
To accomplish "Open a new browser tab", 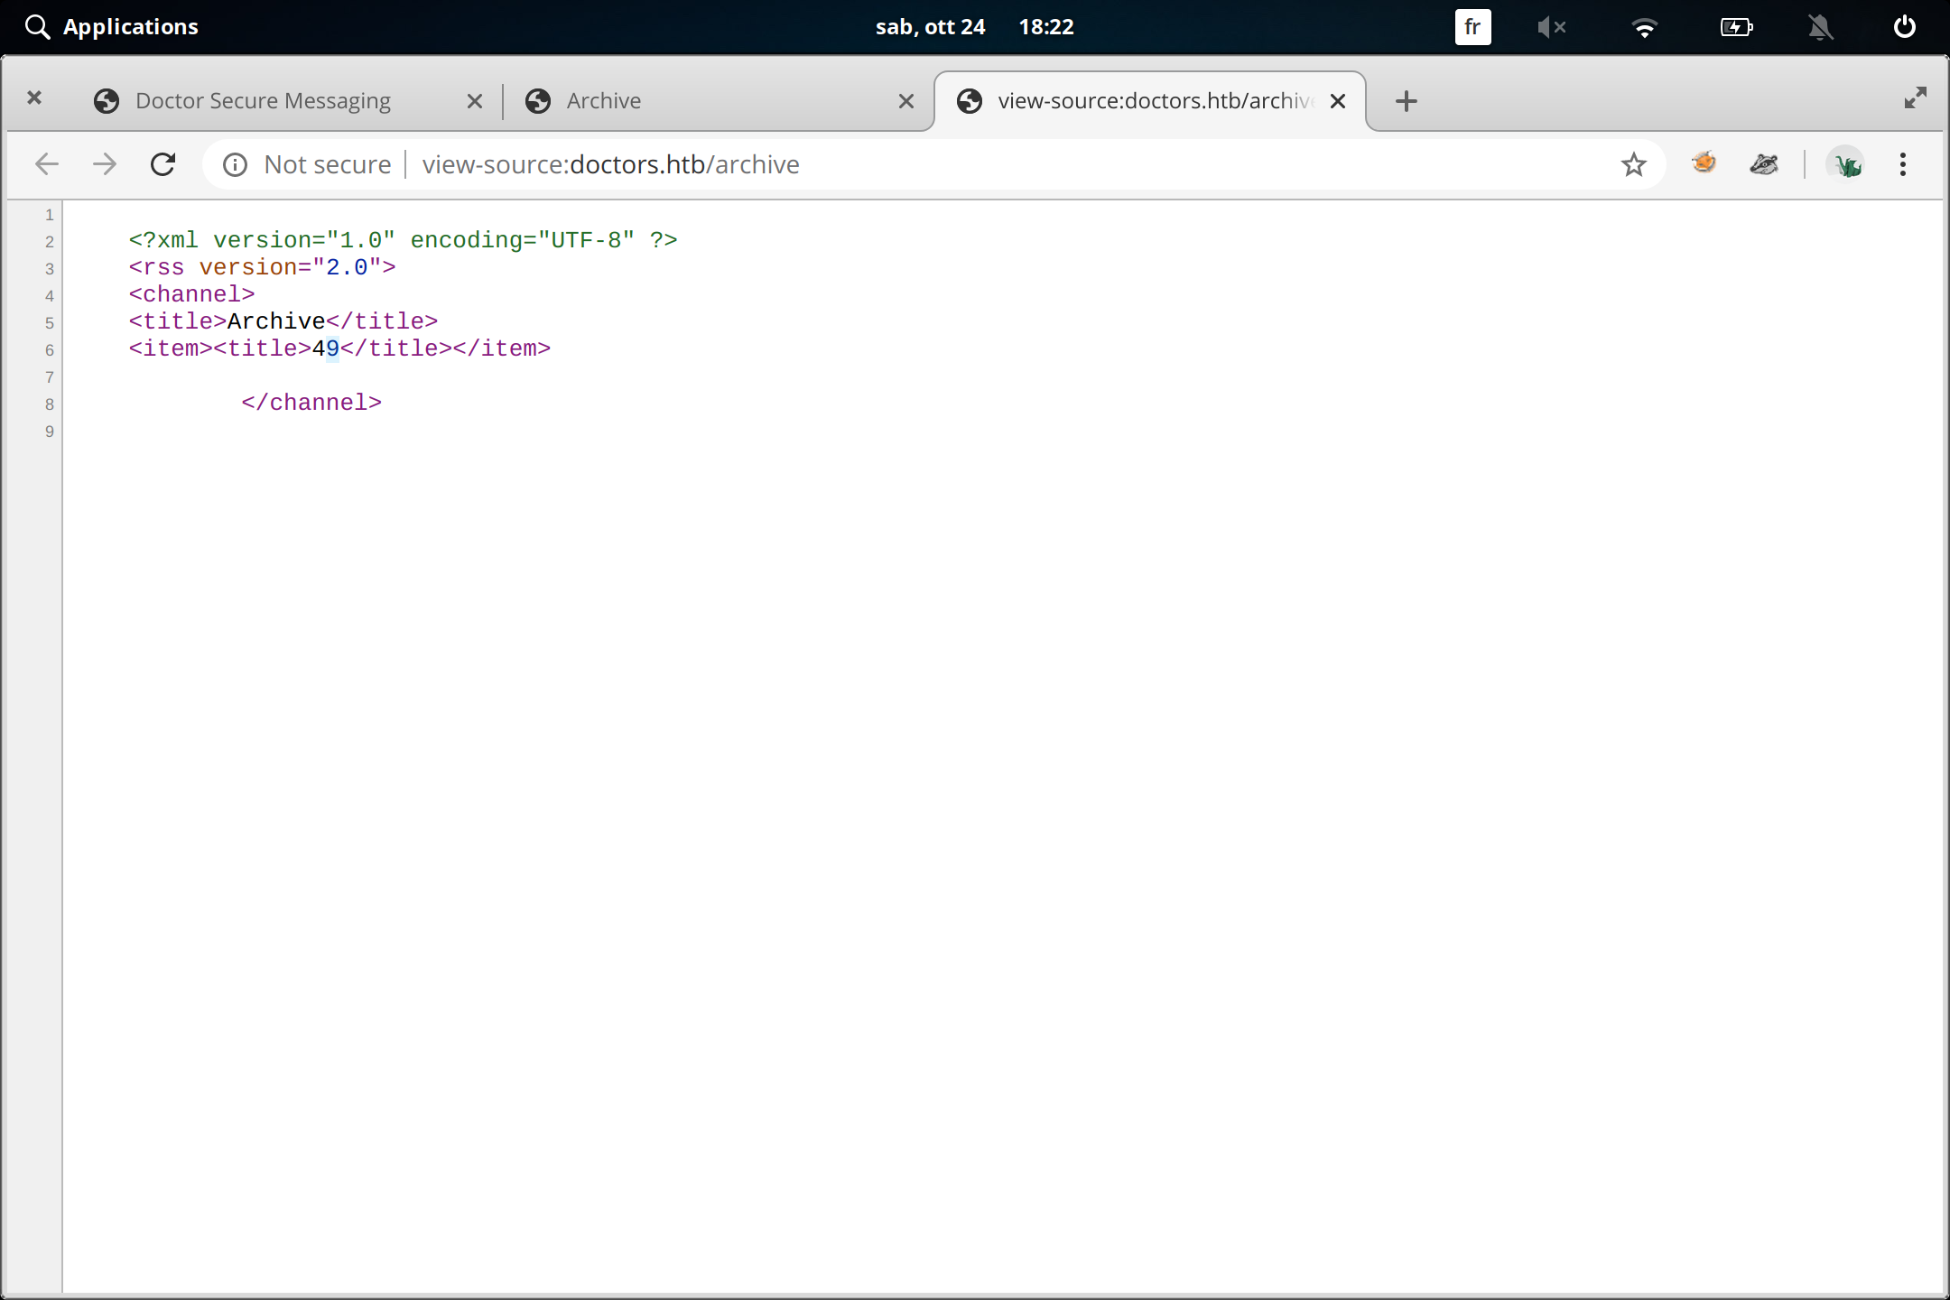I will [1406, 100].
